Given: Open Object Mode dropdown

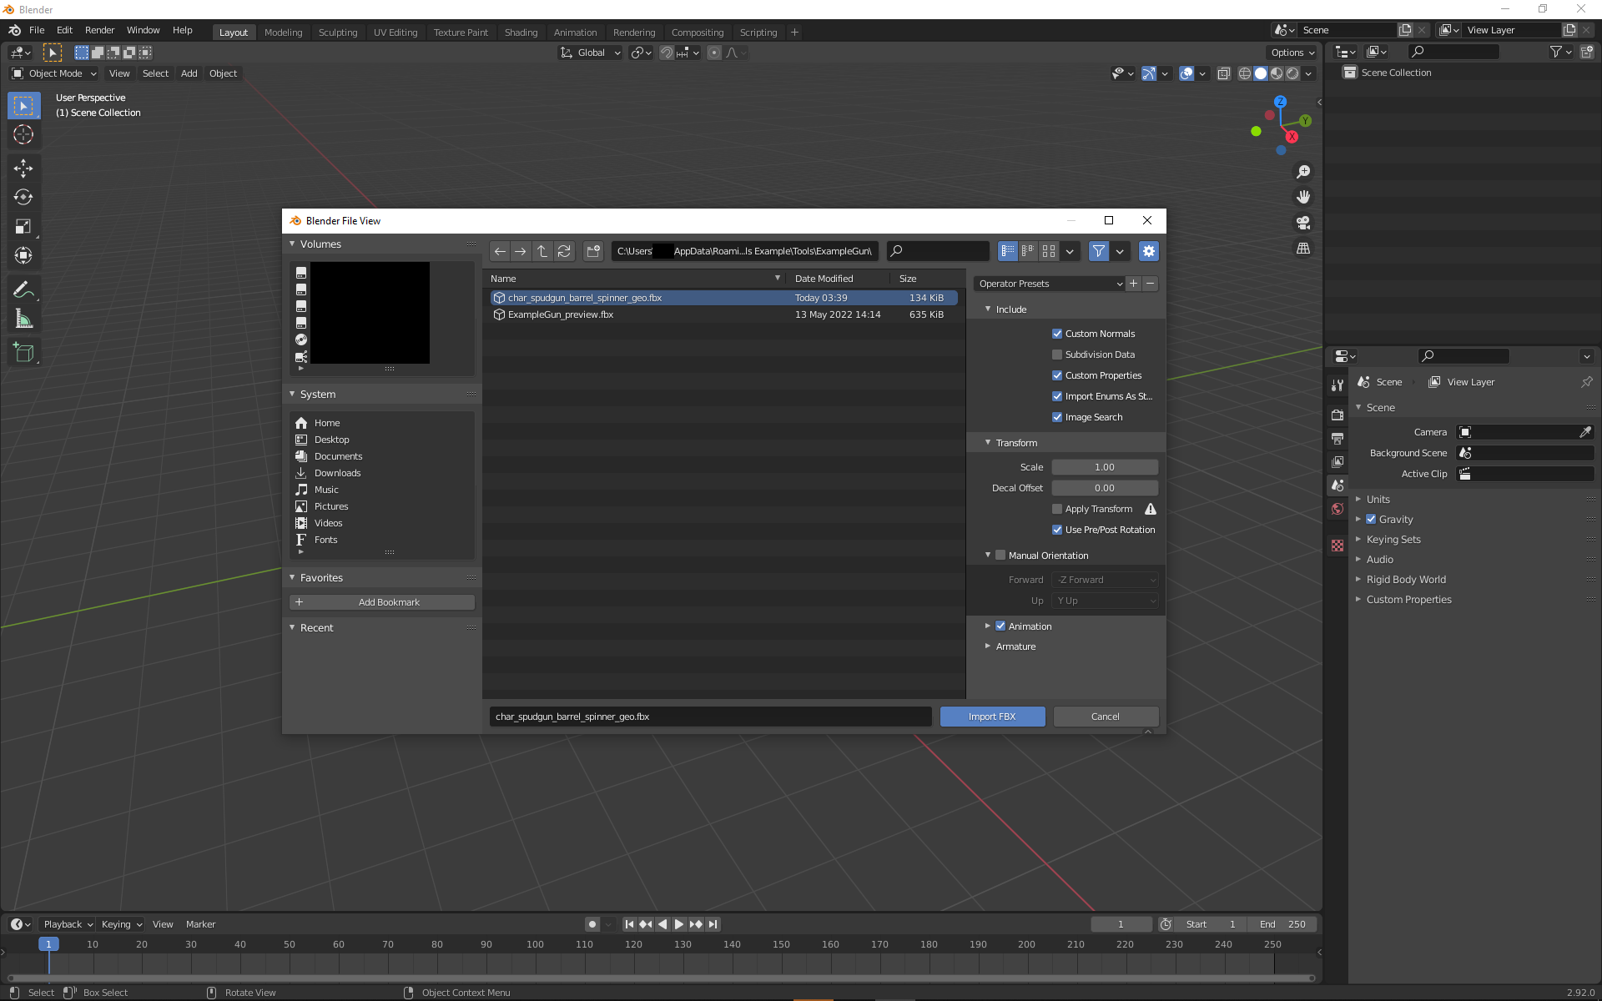Looking at the screenshot, I should (54, 73).
